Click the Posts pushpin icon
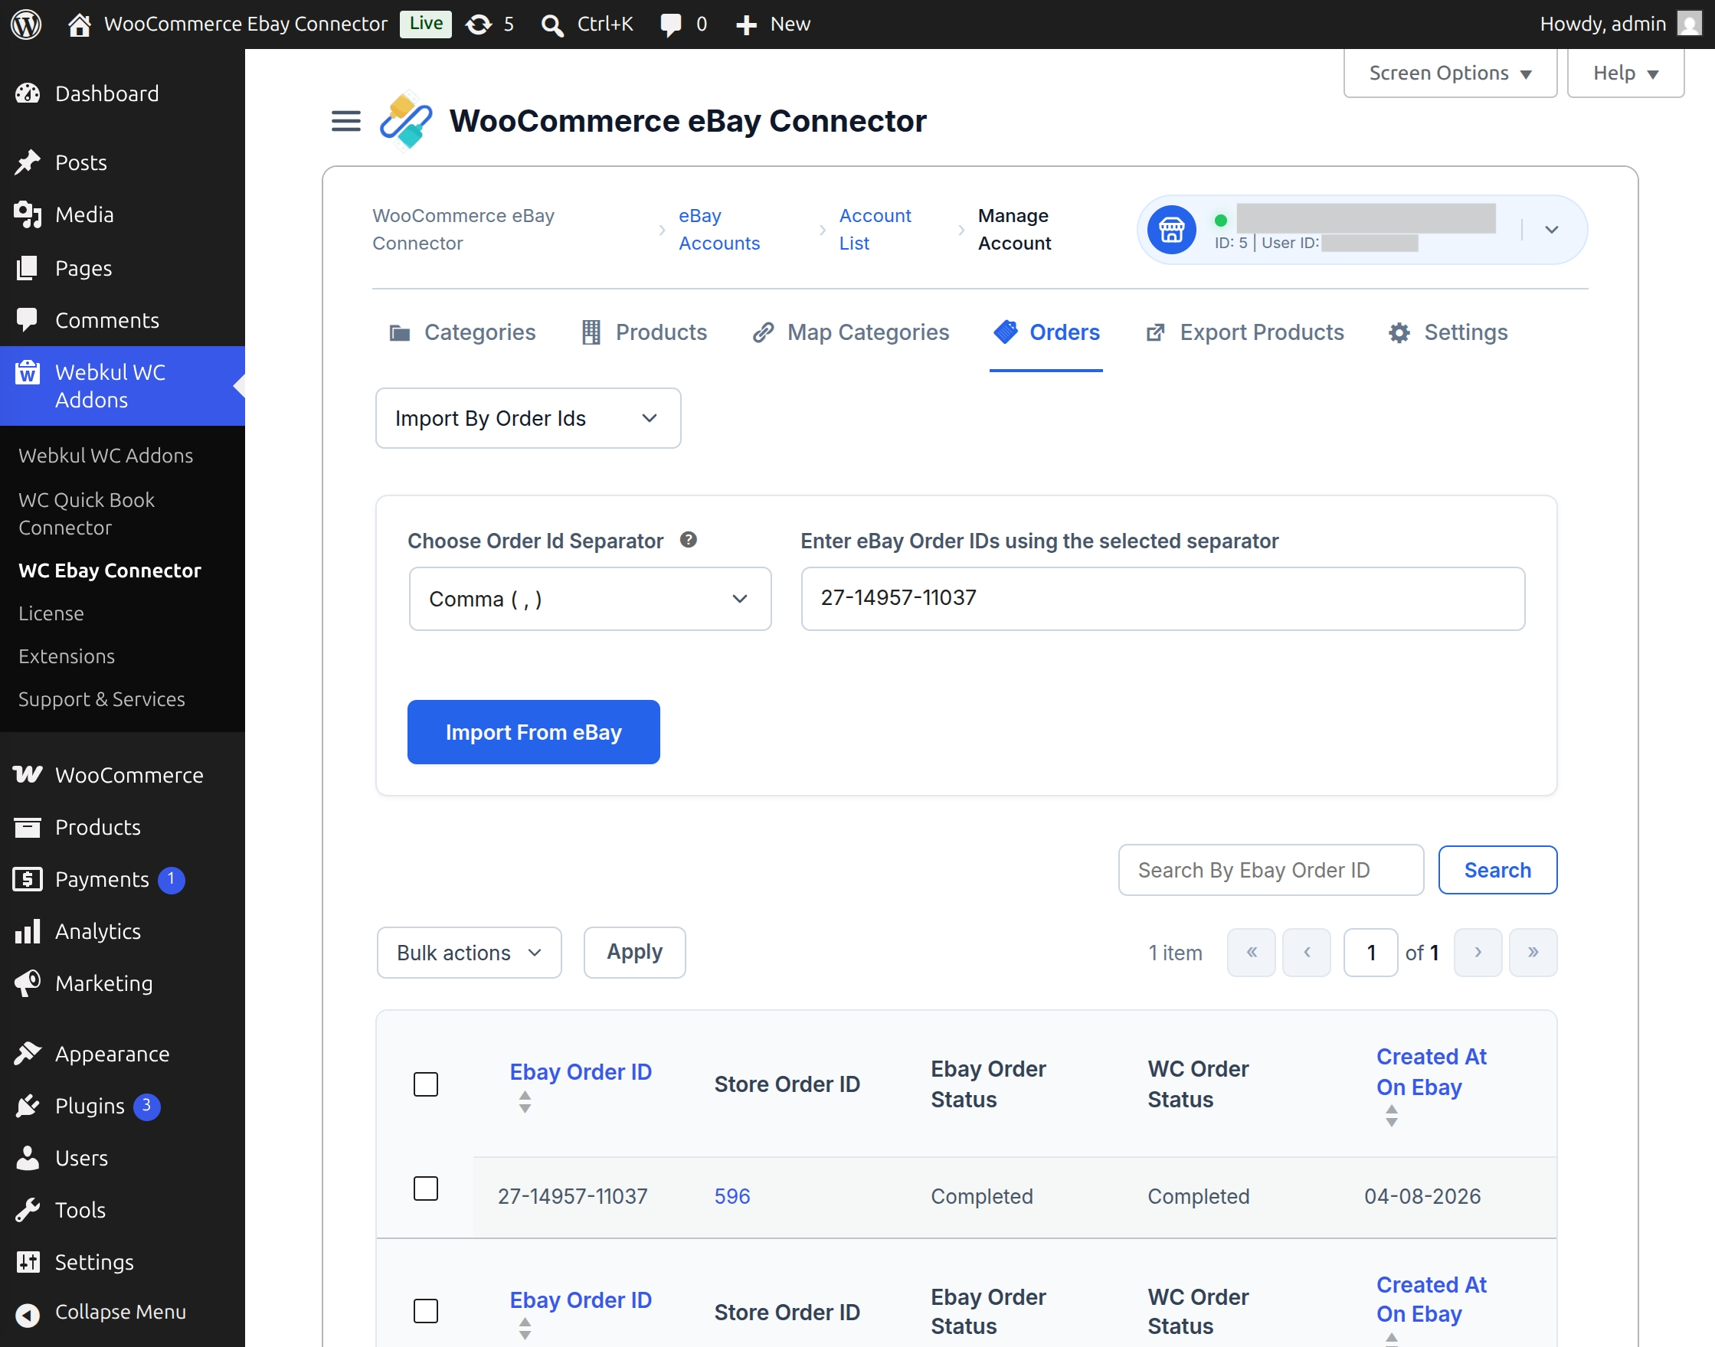Viewport: 1715px width, 1347px height. (28, 162)
